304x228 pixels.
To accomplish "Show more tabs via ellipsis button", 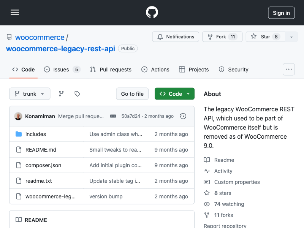I will (289, 69).
